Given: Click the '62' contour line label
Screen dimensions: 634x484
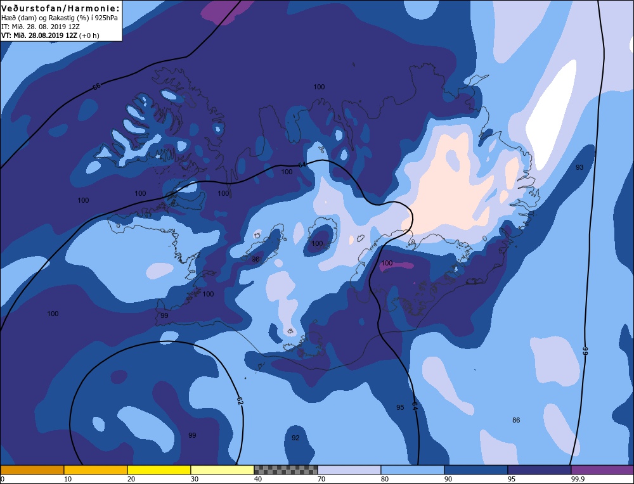Looking at the screenshot, I should [240, 401].
